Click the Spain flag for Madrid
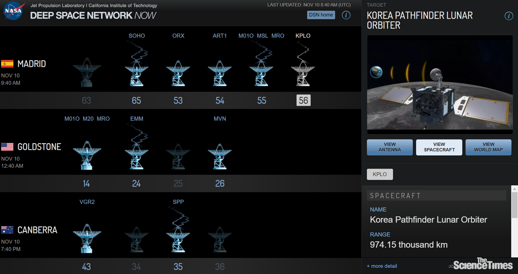The width and height of the screenshot is (518, 274). point(7,64)
